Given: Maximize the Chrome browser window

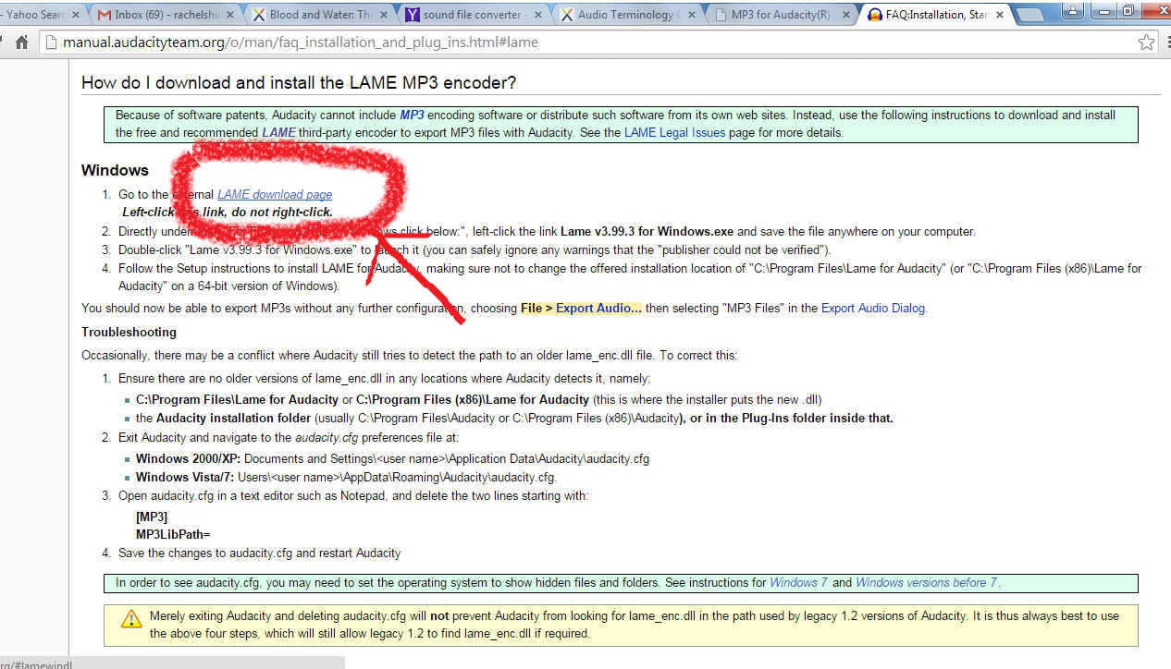Looking at the screenshot, I should click(x=1128, y=10).
